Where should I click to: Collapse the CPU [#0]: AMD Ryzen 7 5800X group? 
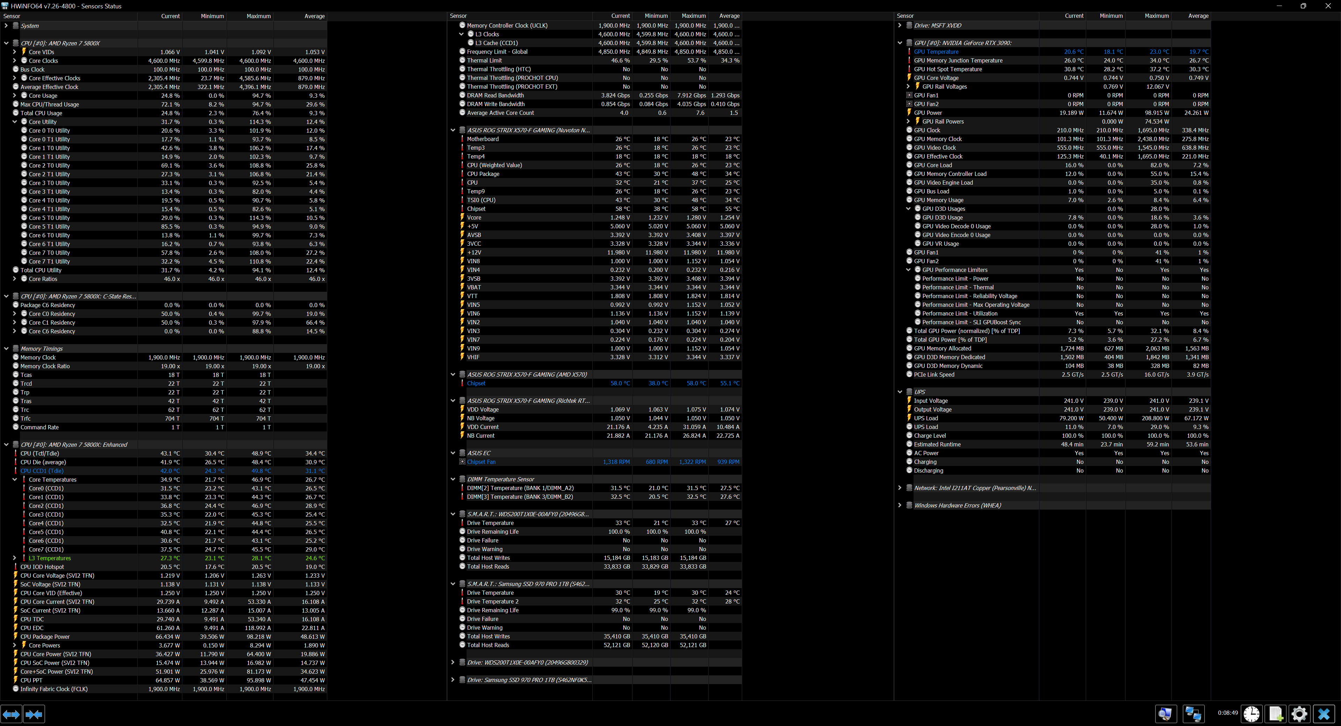(x=6, y=43)
